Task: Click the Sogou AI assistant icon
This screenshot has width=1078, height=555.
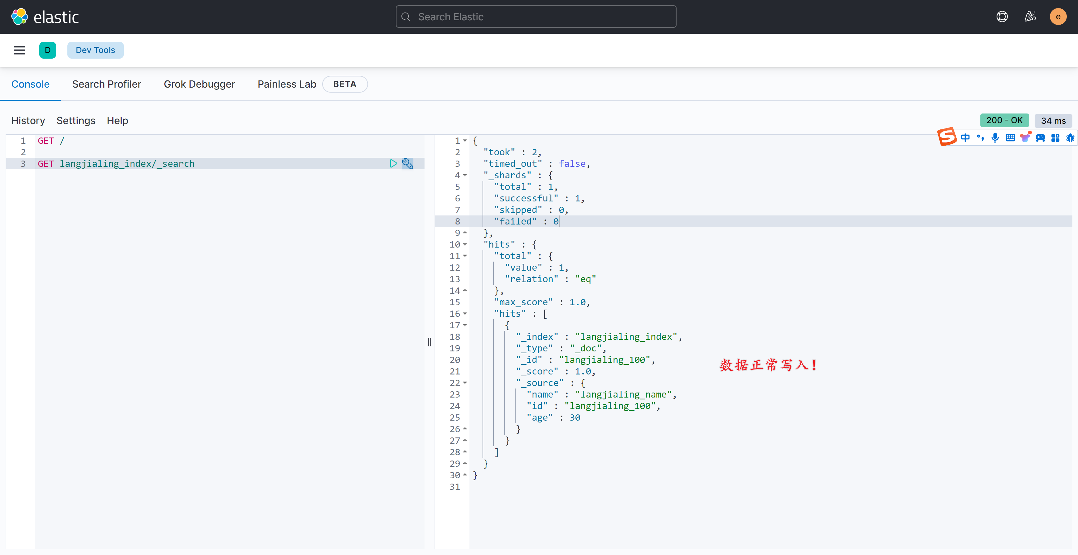Action: point(1070,138)
